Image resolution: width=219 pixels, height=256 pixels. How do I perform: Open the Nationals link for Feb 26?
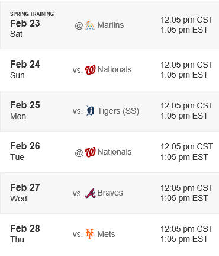(114, 152)
